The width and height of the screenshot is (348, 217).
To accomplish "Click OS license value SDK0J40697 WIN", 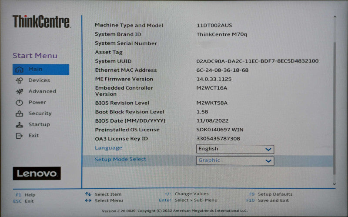I will point(220,130).
